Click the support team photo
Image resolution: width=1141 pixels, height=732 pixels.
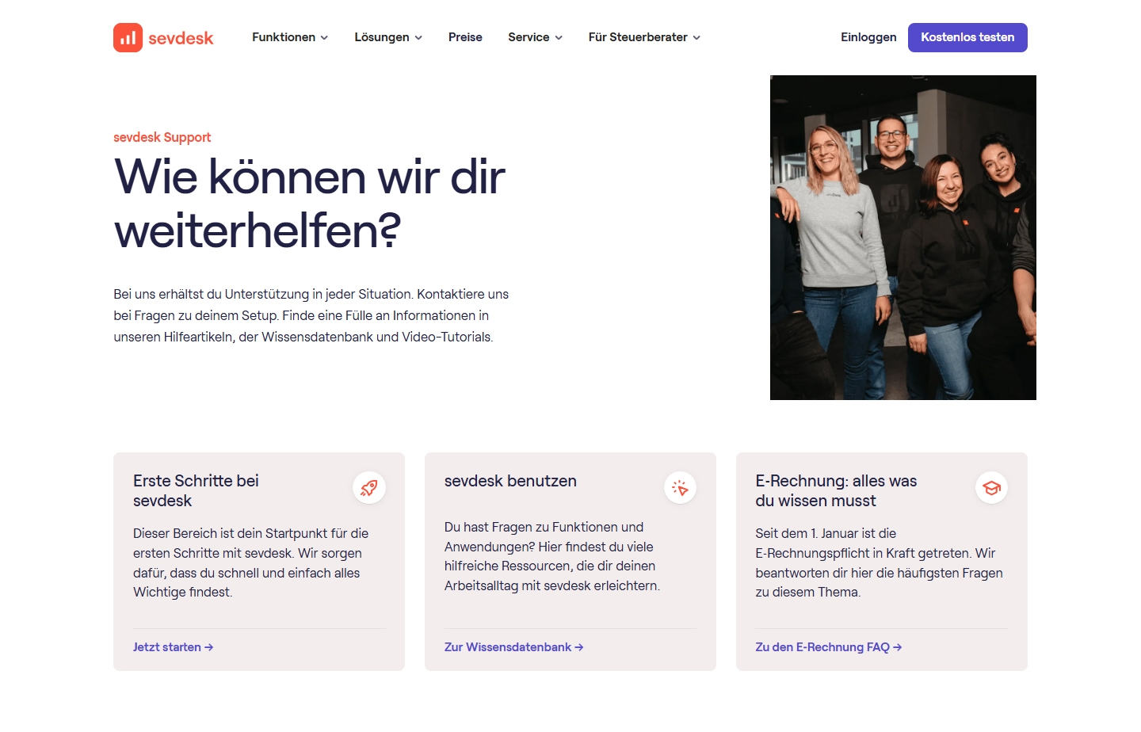903,238
